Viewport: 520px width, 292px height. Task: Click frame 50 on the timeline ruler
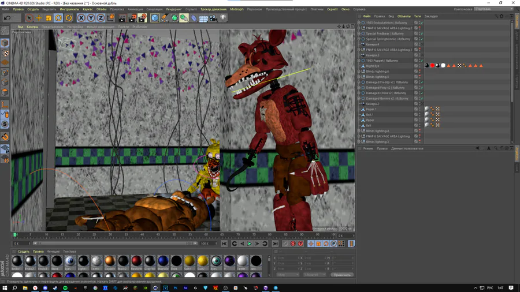pyautogui.click(x=174, y=234)
